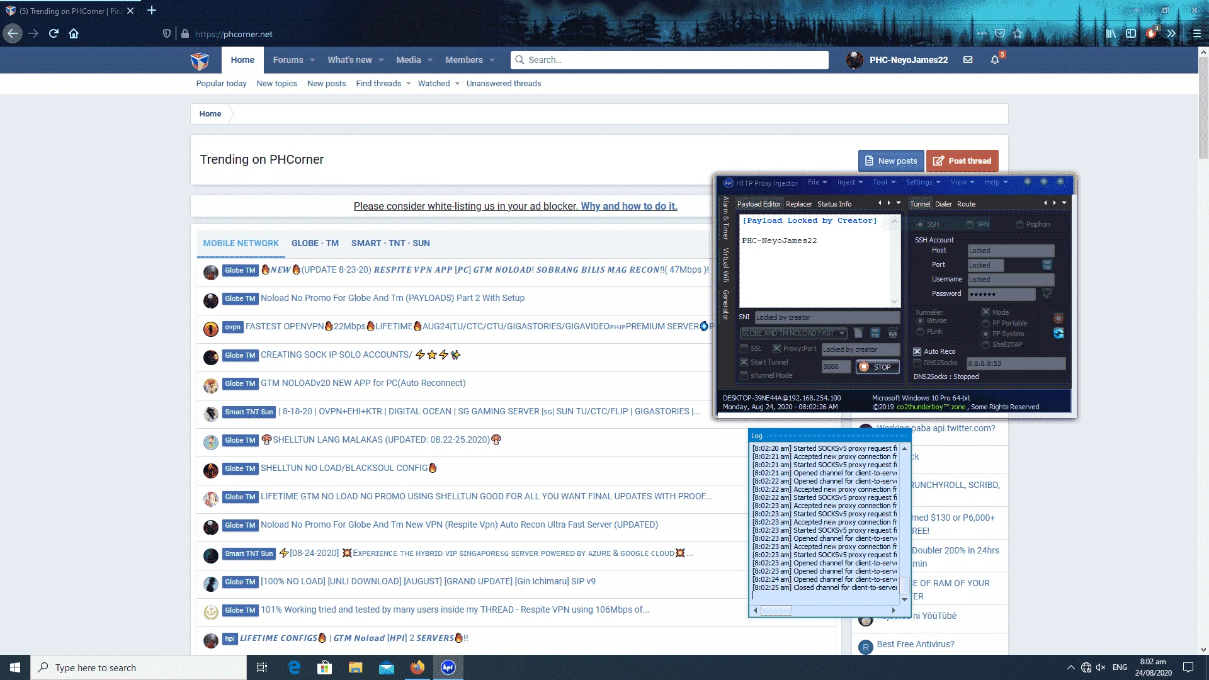Open the GLOBE AND TM NOLOAD FAST preset dropdown

click(793, 333)
